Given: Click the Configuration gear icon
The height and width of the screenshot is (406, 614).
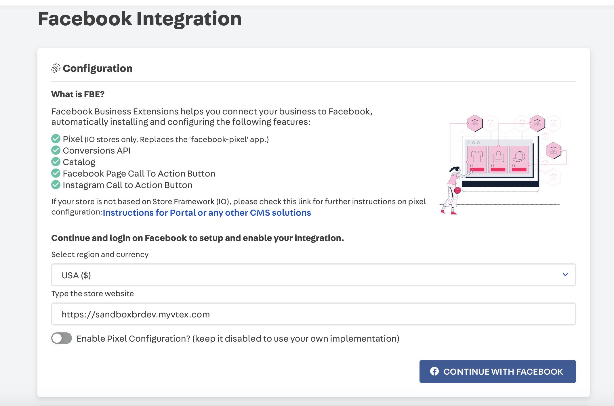Looking at the screenshot, I should pos(56,68).
